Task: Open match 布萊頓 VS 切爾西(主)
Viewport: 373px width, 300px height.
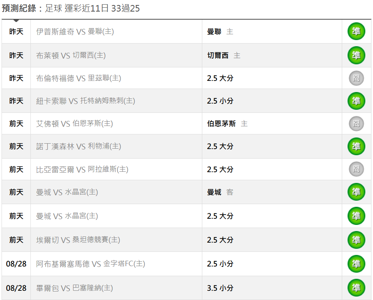Action: [x=71, y=55]
